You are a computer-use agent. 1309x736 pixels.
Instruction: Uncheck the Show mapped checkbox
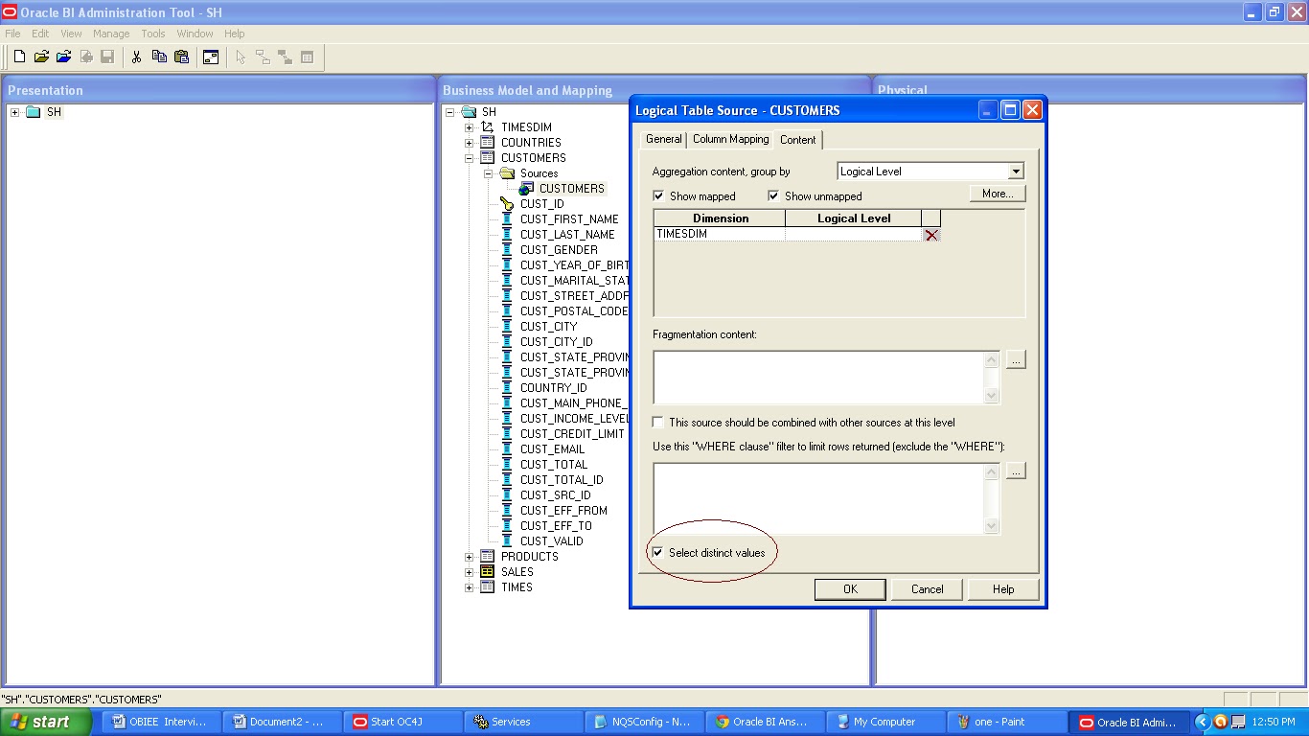[x=658, y=196]
